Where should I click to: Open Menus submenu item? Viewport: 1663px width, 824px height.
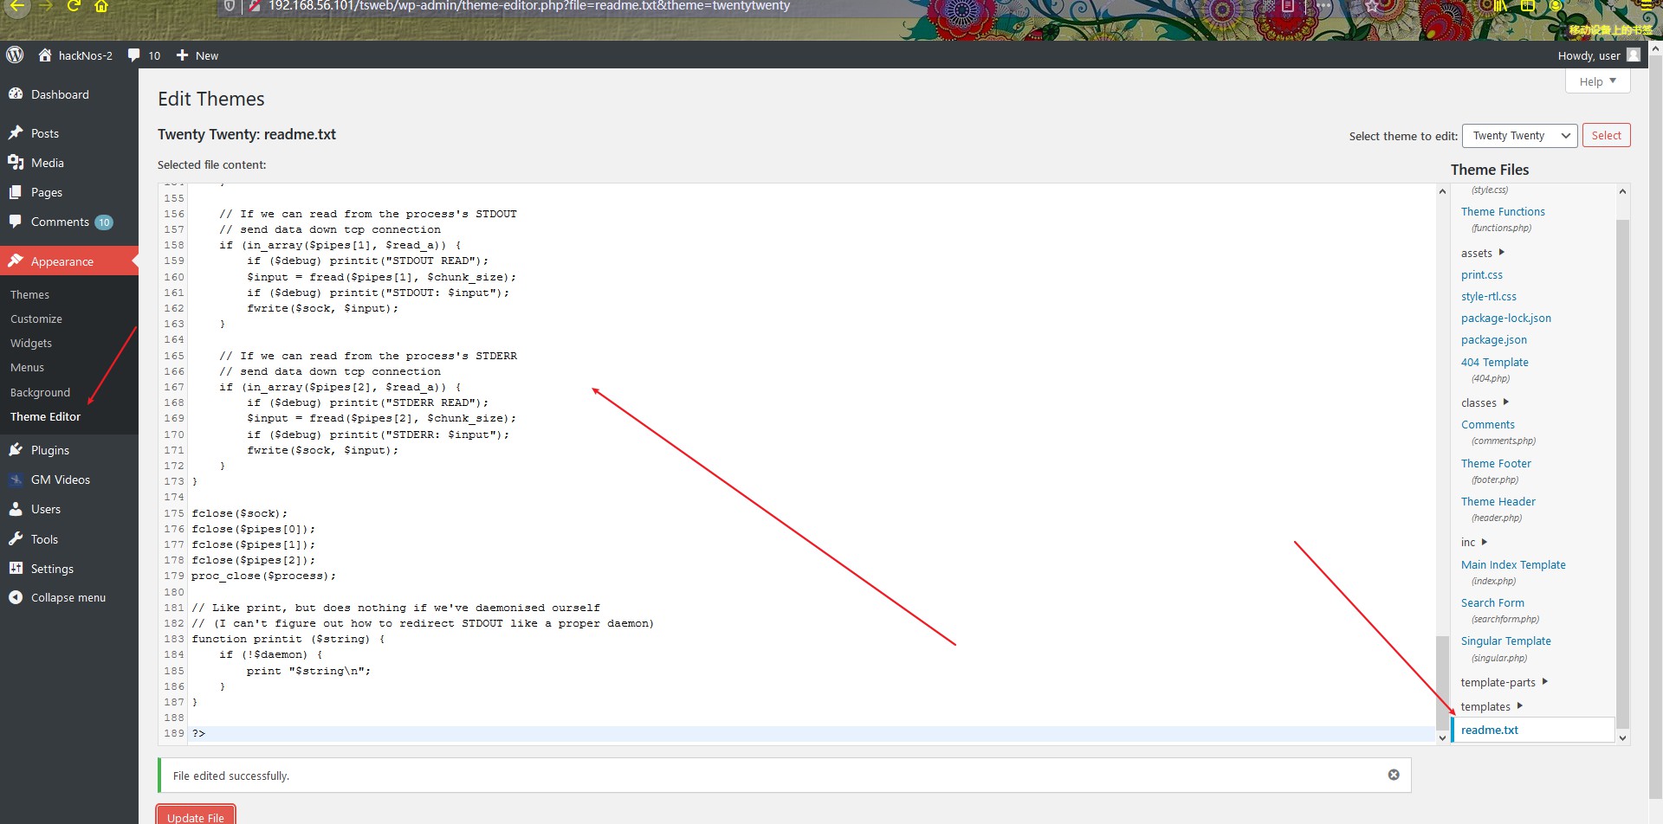click(x=27, y=367)
